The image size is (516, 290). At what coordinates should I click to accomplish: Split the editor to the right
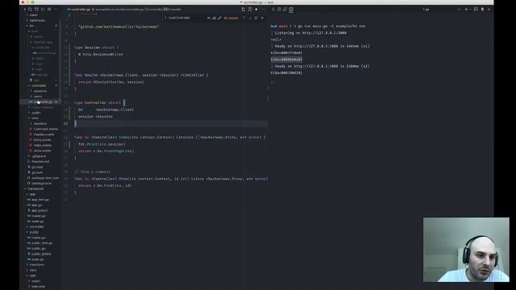250,10
